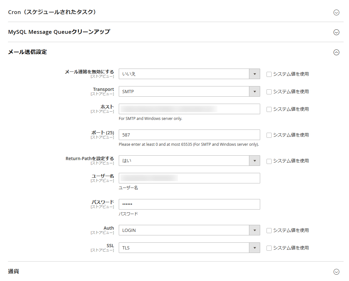Click 'For SMTP and Windows server only.' note

[151, 119]
